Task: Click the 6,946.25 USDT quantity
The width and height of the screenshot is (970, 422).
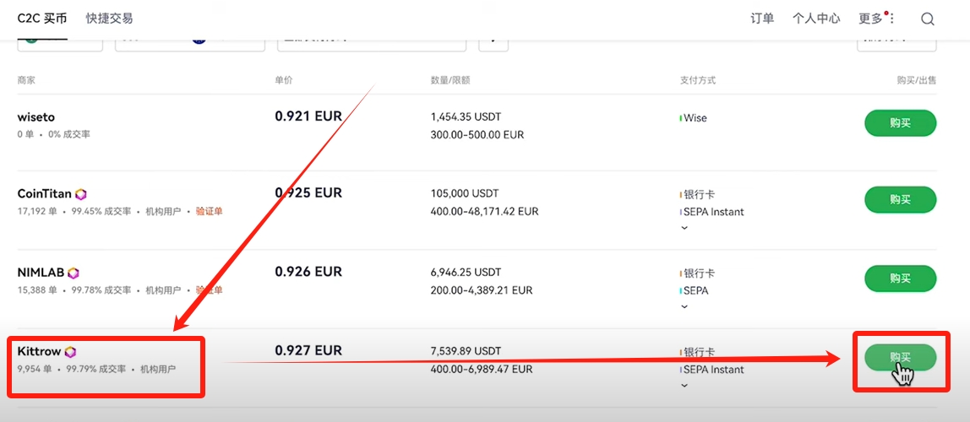Action: point(466,272)
